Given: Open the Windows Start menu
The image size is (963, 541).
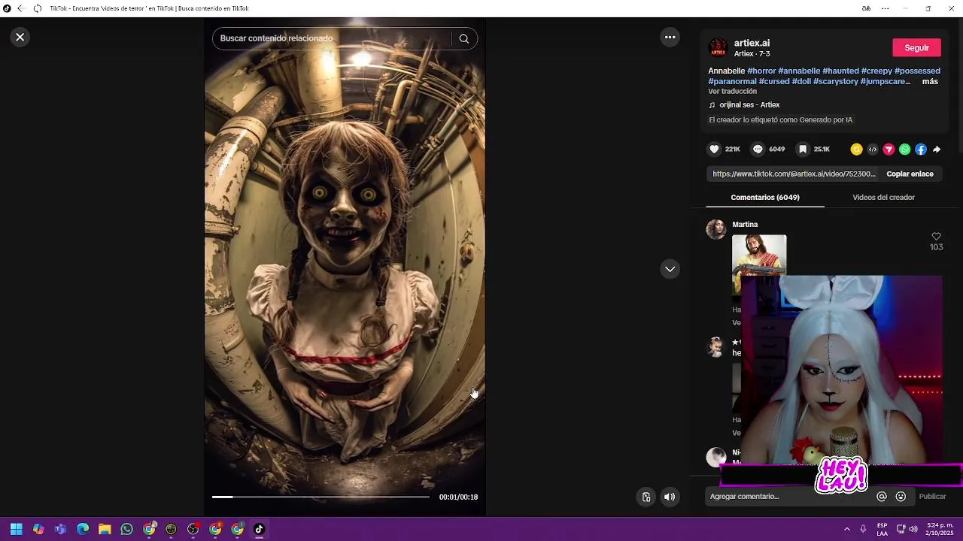Looking at the screenshot, I should 16,529.
